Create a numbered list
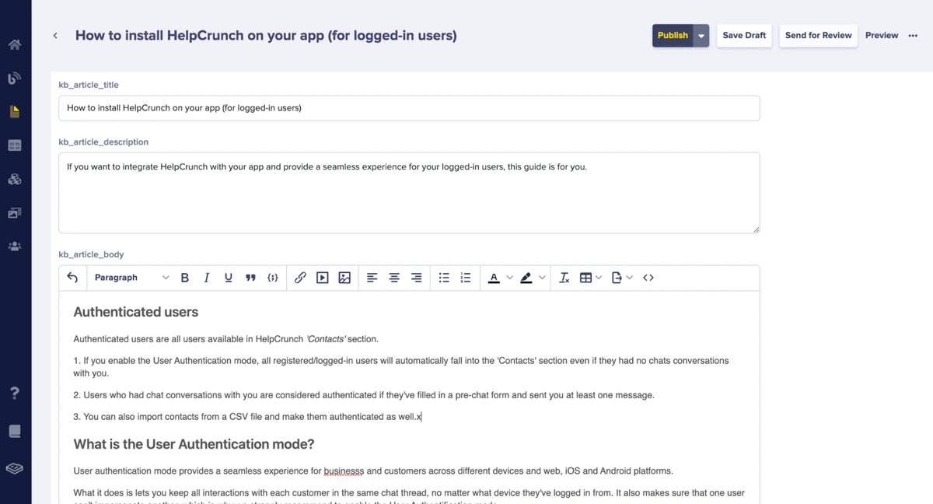The height and width of the screenshot is (504, 933). (x=466, y=278)
